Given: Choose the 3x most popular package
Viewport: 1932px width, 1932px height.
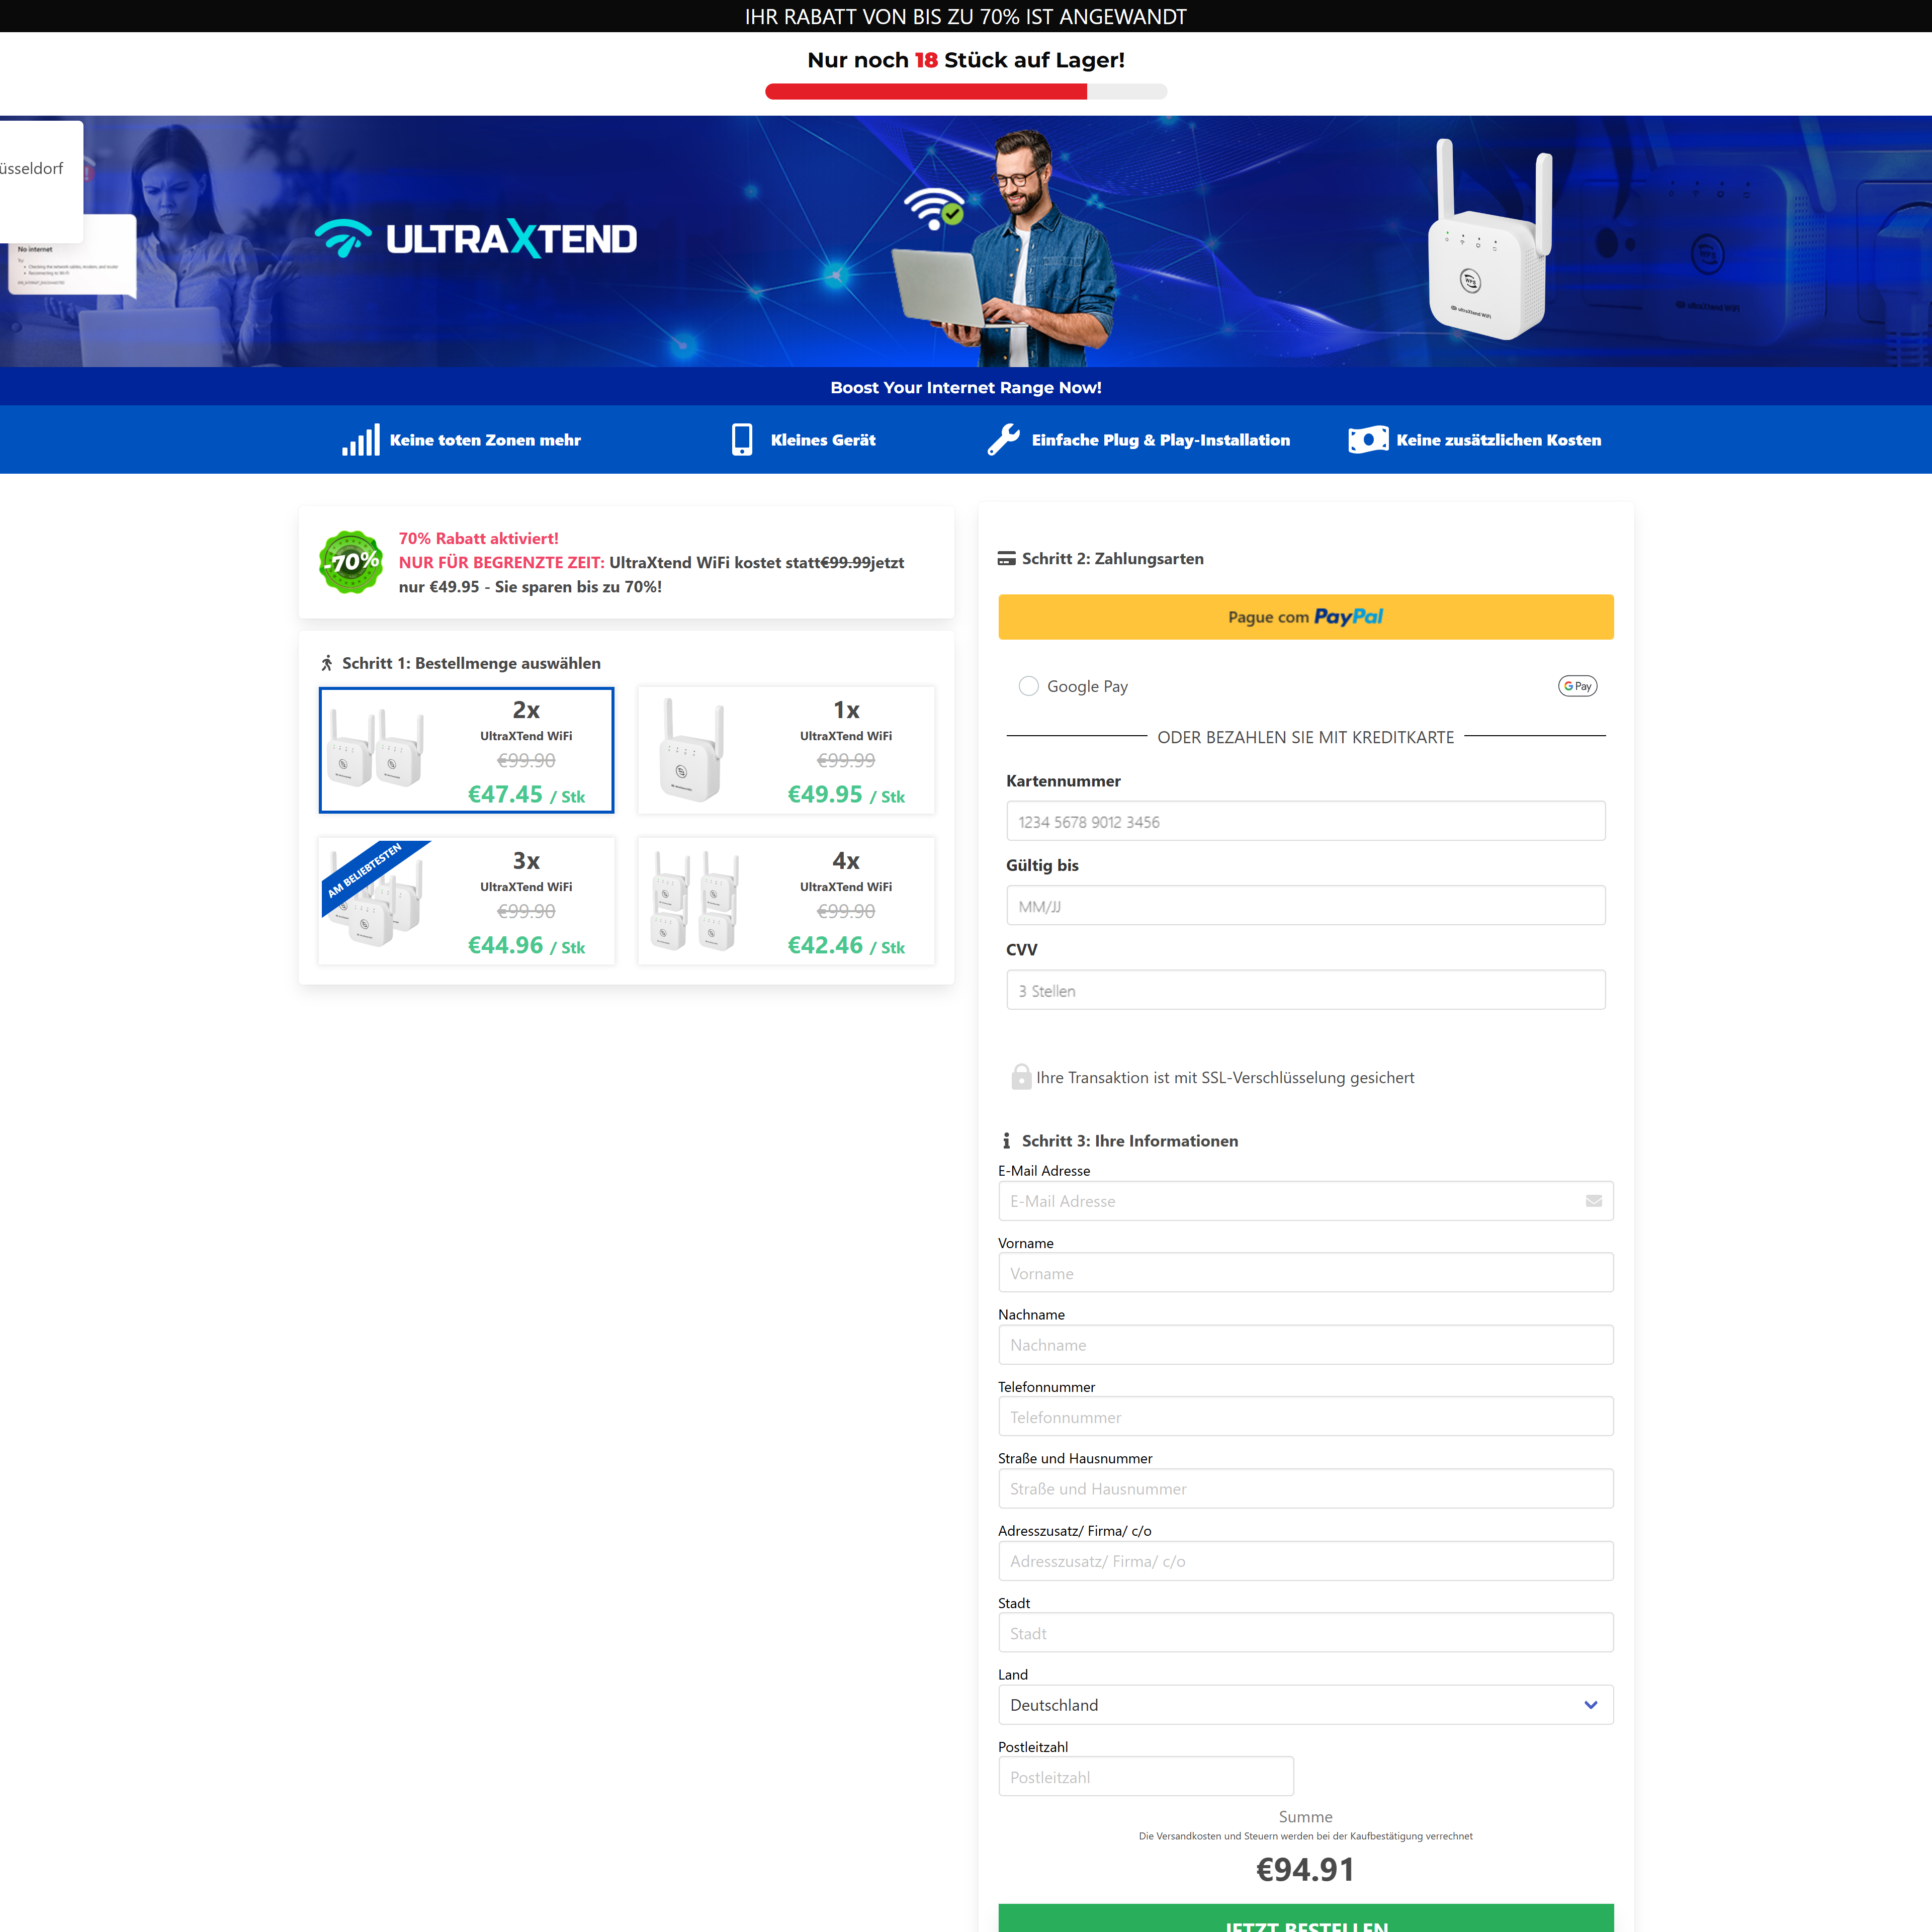Looking at the screenshot, I should point(466,901).
